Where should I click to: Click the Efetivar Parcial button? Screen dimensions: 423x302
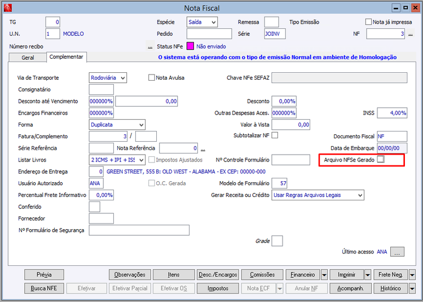pyautogui.click(x=130, y=288)
